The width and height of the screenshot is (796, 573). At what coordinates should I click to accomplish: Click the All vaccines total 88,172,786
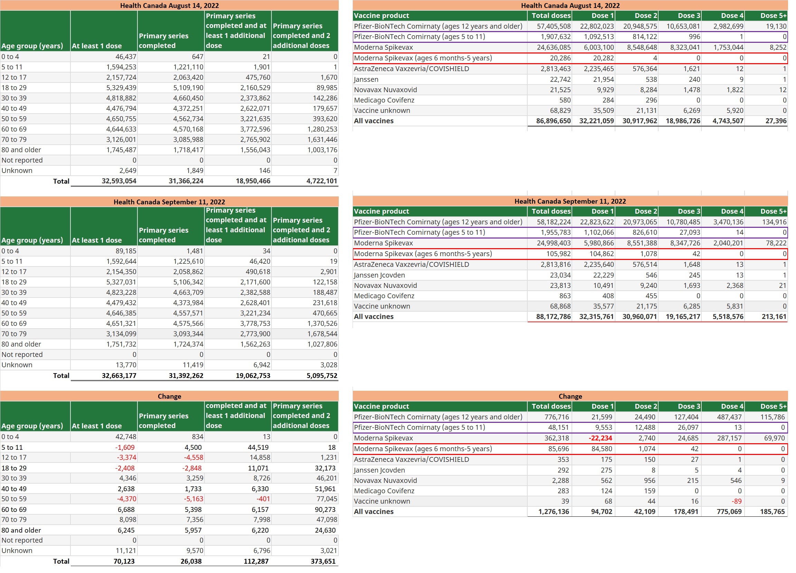tap(550, 317)
